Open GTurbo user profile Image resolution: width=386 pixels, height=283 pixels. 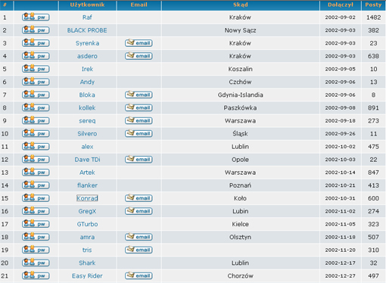pyautogui.click(x=87, y=224)
